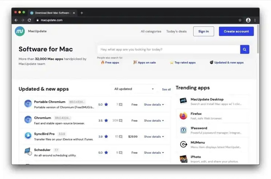
Task: Click the MacUpdate Desktop icon in Trending
Action: pos(183,101)
